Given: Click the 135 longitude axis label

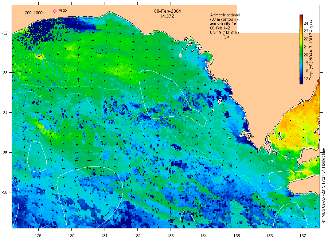Looking at the screenshot, I should [x=237, y=236].
